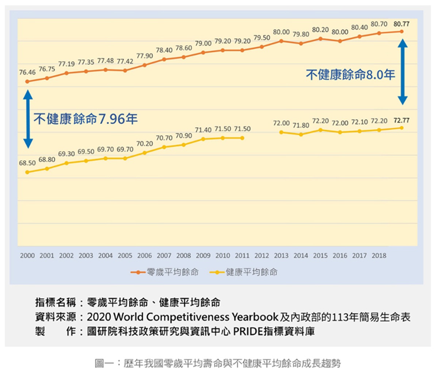Click the blue double arrow beside 不健康餘命7.96年
The height and width of the screenshot is (381, 438).
pyautogui.click(x=28, y=119)
